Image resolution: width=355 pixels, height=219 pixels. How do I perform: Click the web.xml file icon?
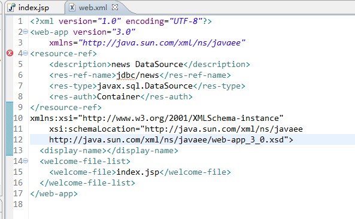point(72,7)
